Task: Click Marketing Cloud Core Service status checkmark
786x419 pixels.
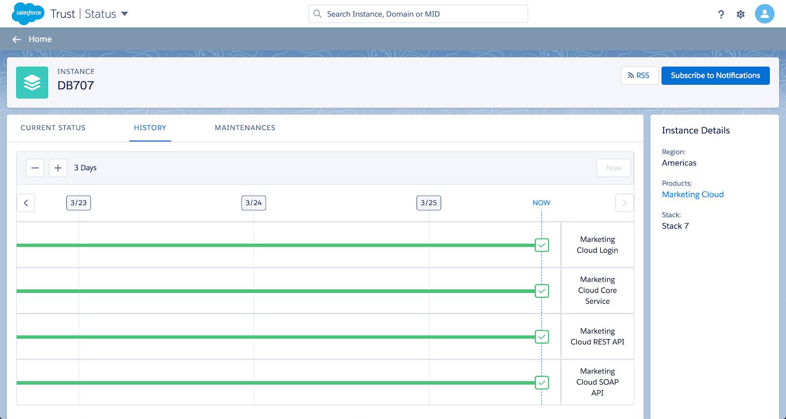Action: tap(542, 291)
